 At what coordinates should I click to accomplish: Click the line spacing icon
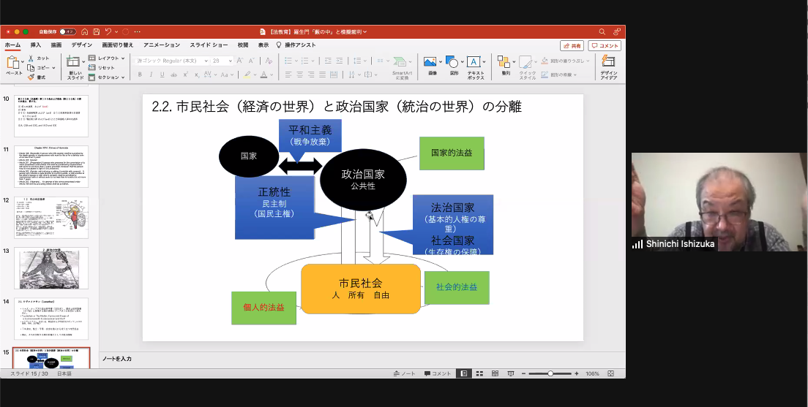pos(357,61)
